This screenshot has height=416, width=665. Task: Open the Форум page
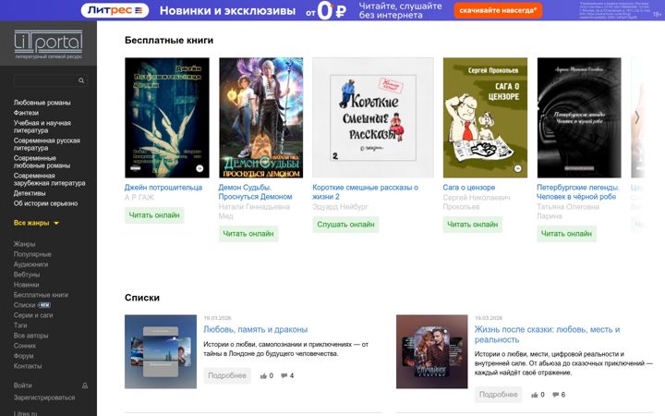(x=23, y=356)
